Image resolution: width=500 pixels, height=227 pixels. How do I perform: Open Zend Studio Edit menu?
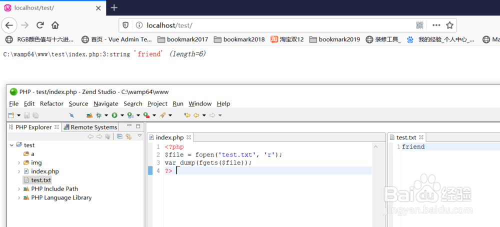29,103
